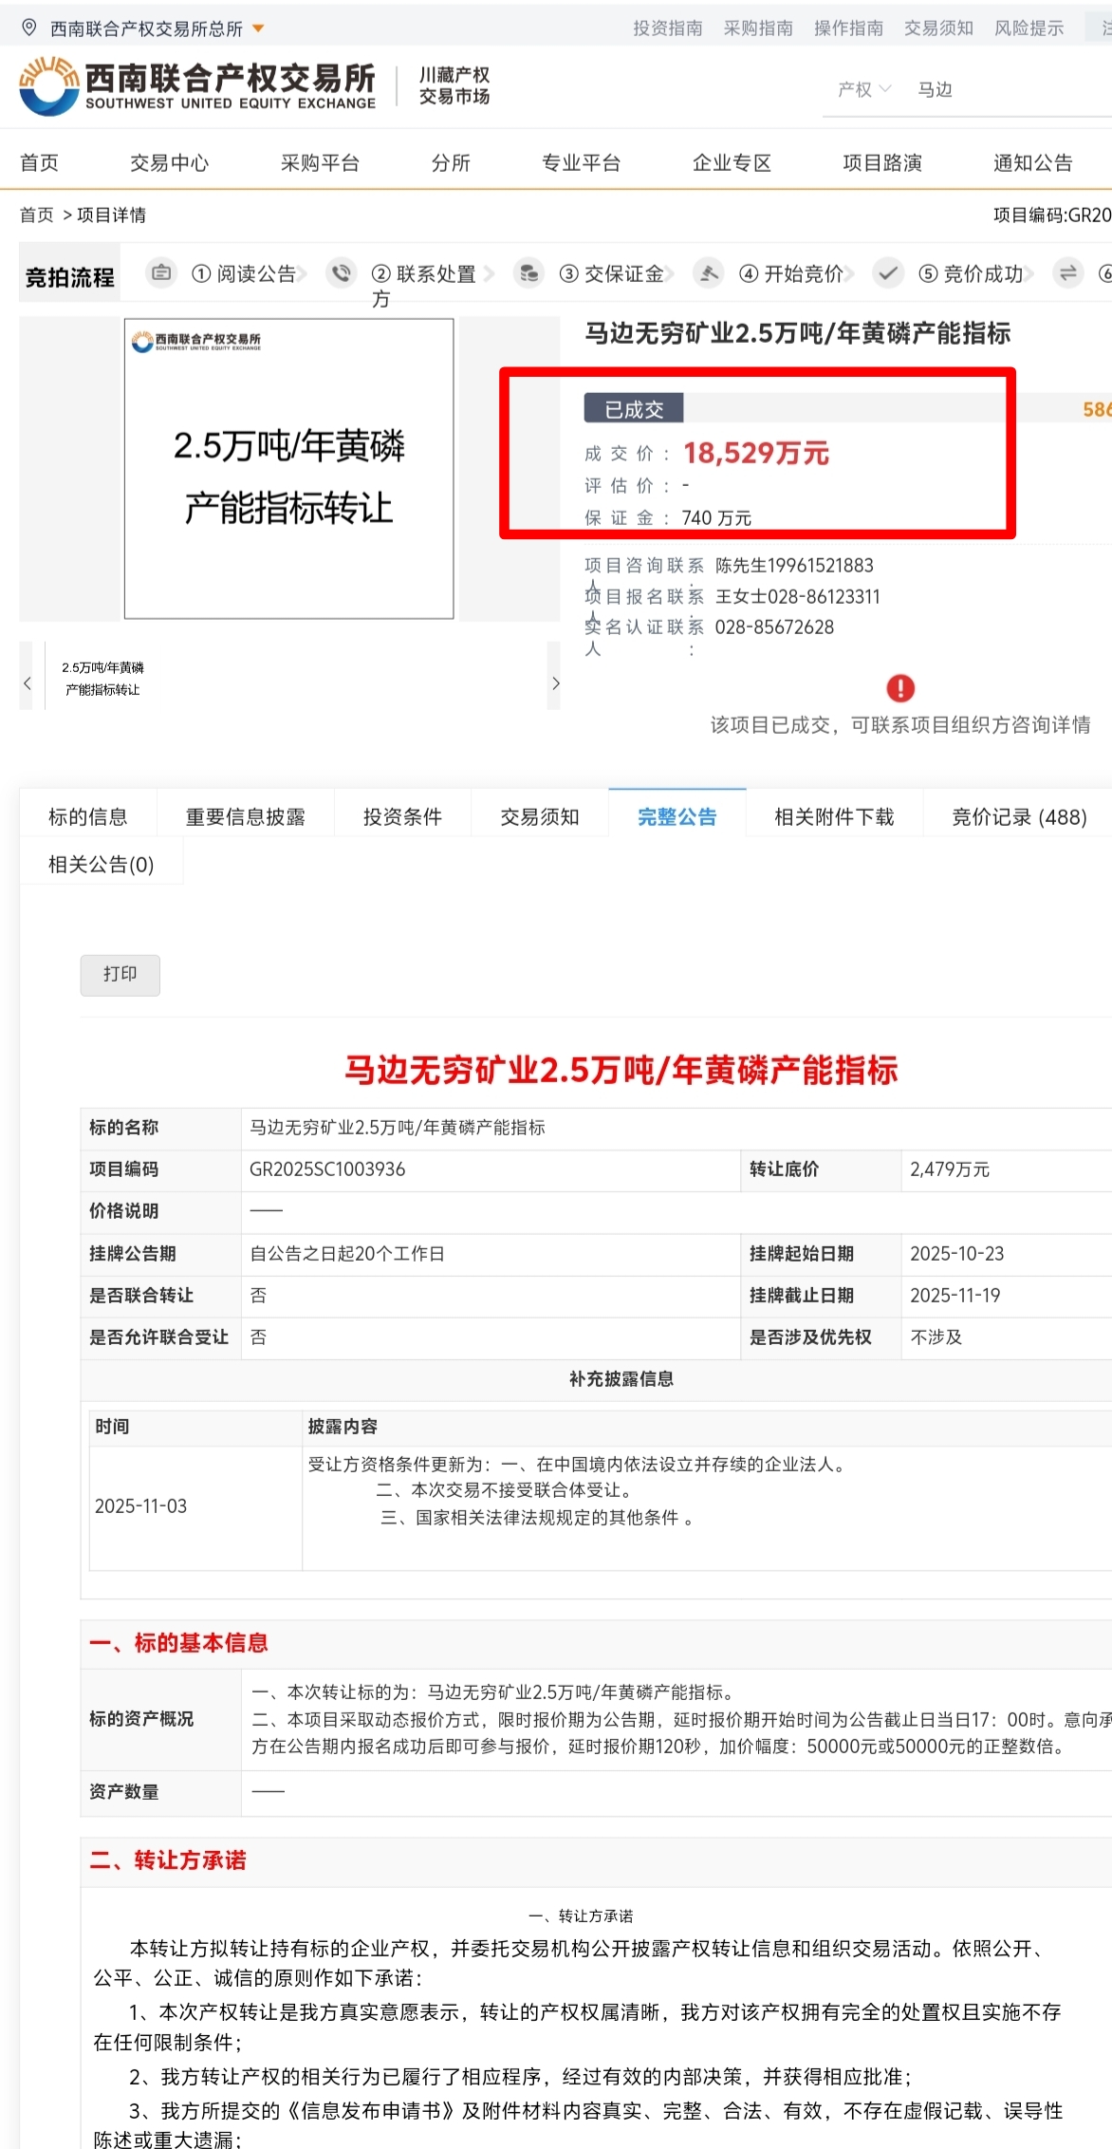Click the 二、转让方承诺 section header

pos(168,1859)
